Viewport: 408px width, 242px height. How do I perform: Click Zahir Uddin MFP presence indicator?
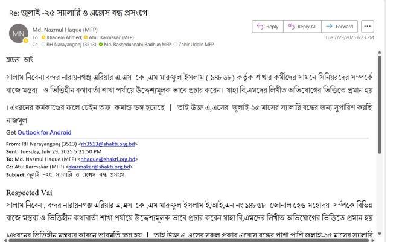point(175,45)
